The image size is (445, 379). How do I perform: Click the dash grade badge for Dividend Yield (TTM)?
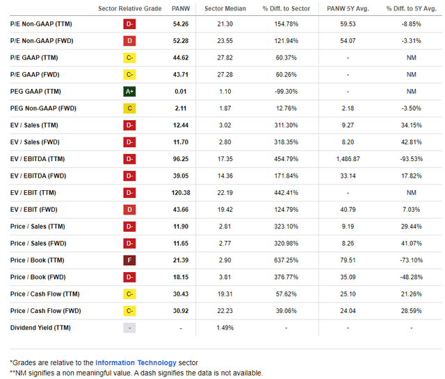click(x=129, y=328)
